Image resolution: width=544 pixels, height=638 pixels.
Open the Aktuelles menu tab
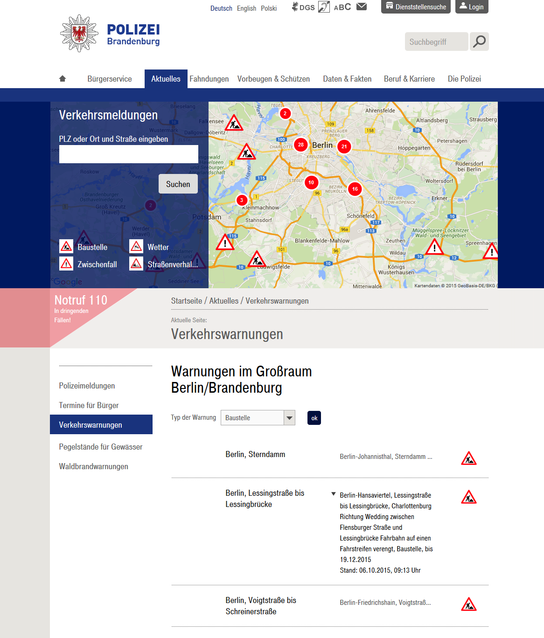(x=166, y=79)
